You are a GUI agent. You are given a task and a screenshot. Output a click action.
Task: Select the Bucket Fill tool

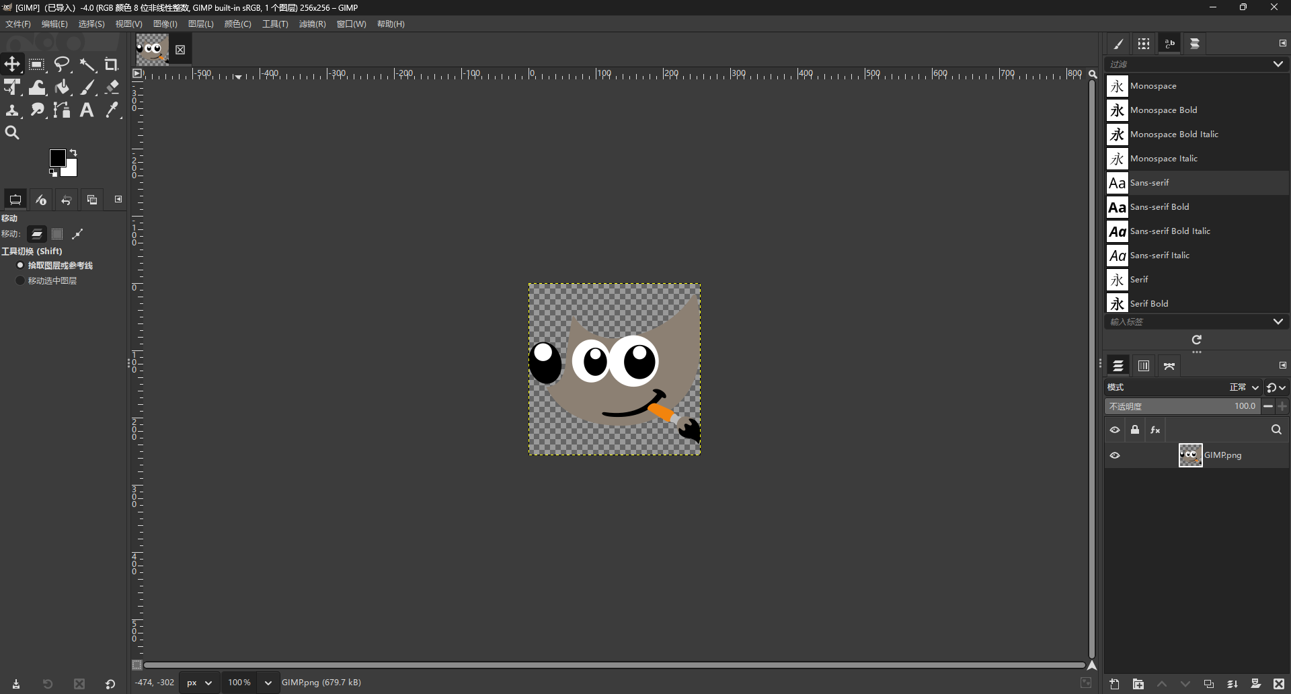pyautogui.click(x=62, y=87)
